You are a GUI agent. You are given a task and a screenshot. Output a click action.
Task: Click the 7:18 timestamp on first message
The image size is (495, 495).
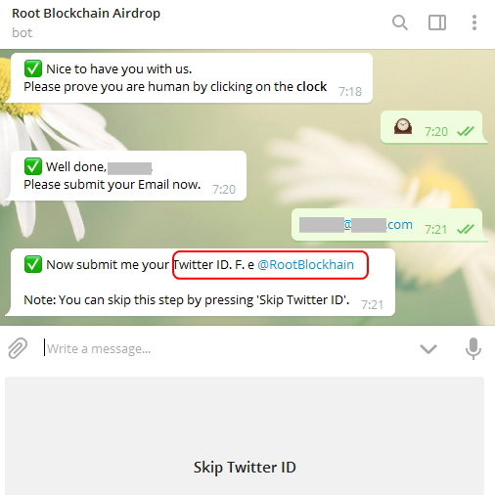coord(350,92)
